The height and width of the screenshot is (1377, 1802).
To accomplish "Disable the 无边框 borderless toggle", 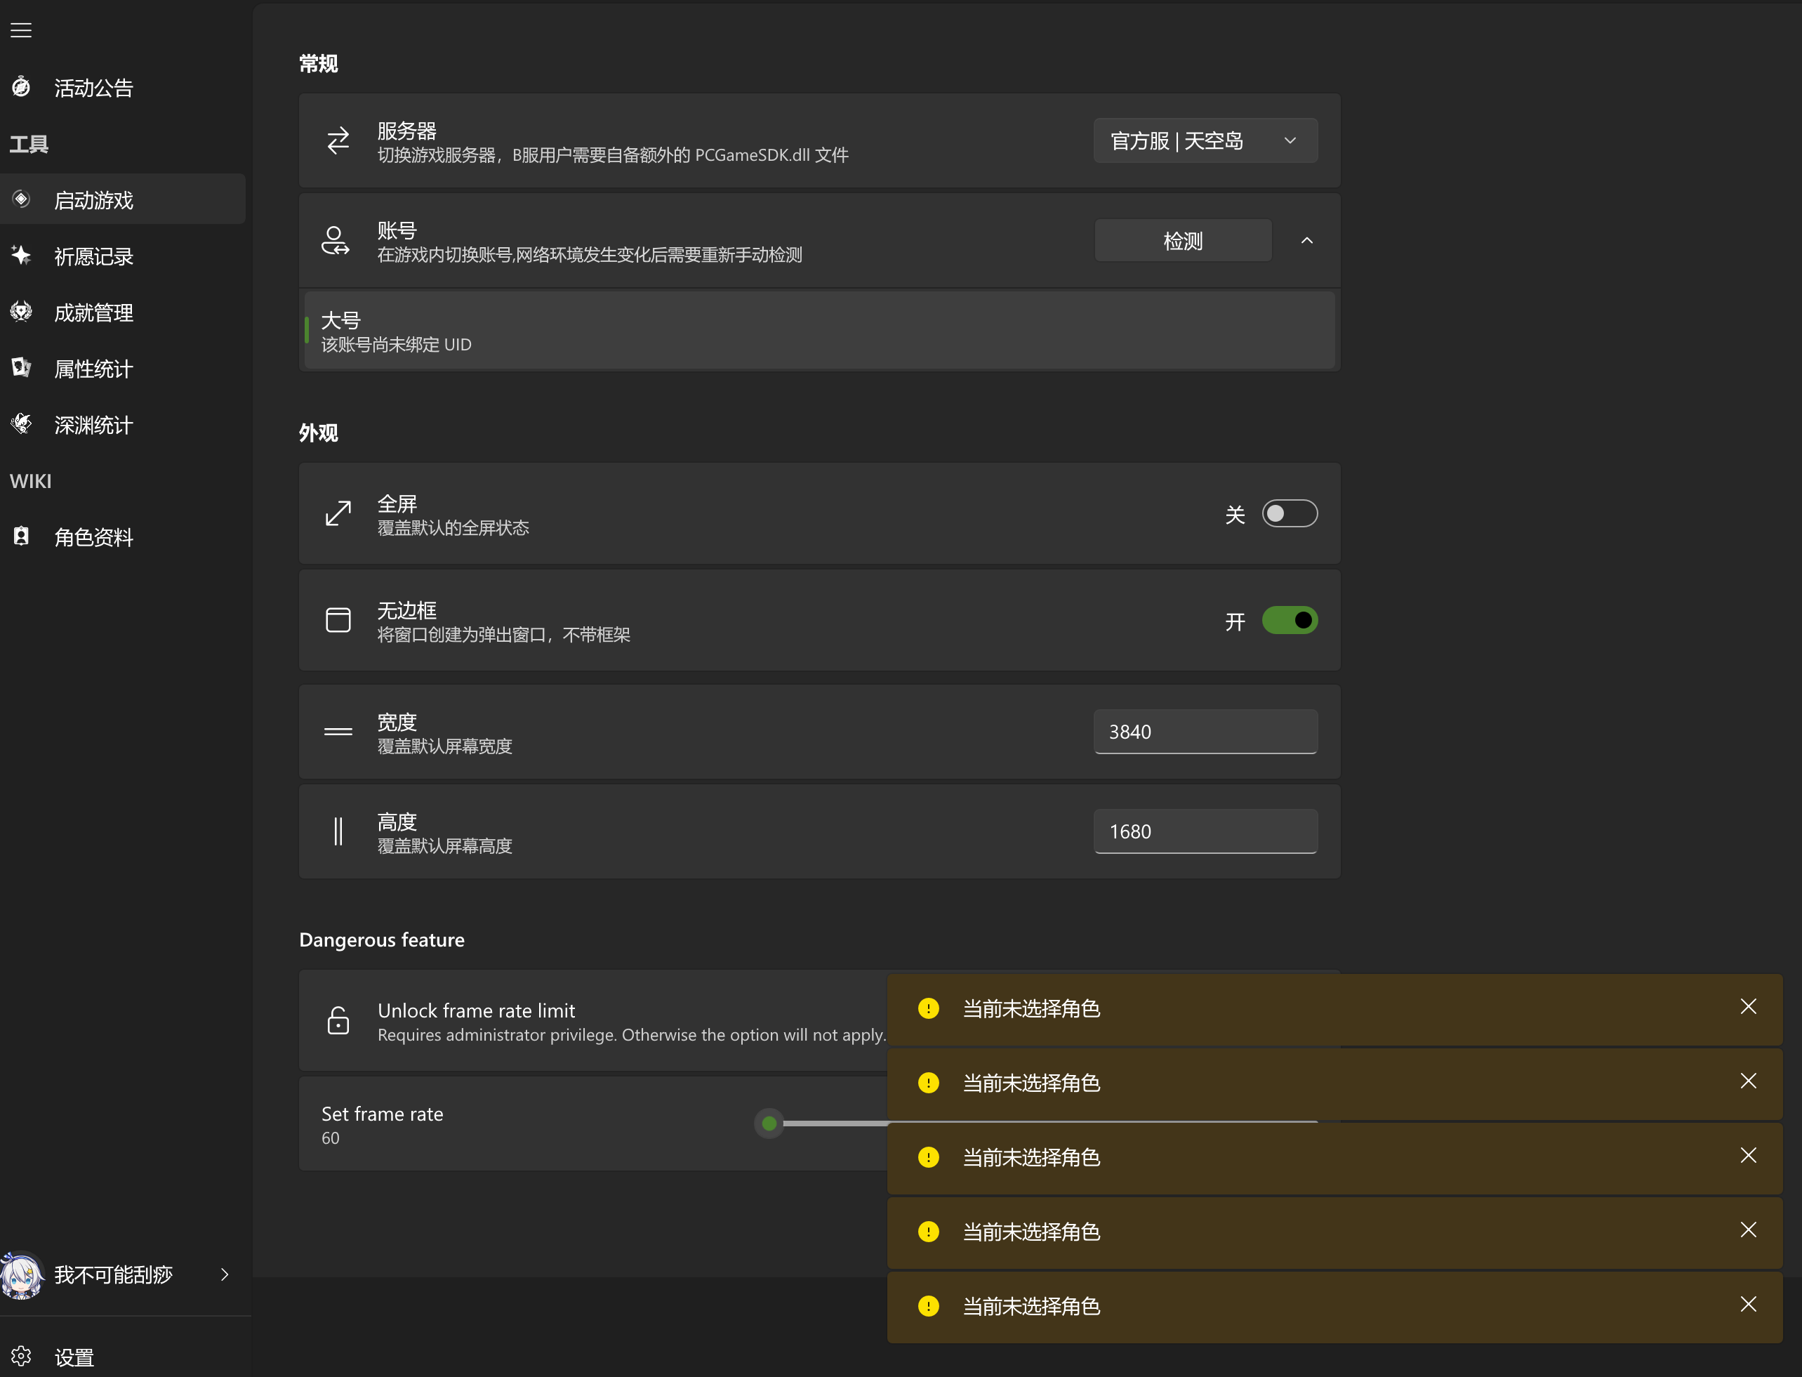I will point(1289,621).
